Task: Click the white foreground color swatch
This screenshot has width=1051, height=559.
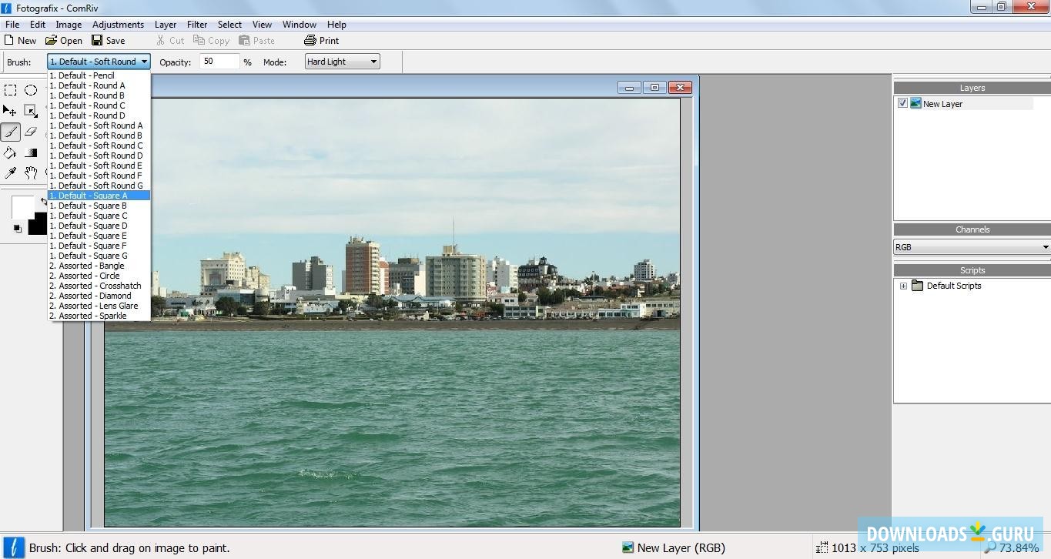Action: coord(22,206)
